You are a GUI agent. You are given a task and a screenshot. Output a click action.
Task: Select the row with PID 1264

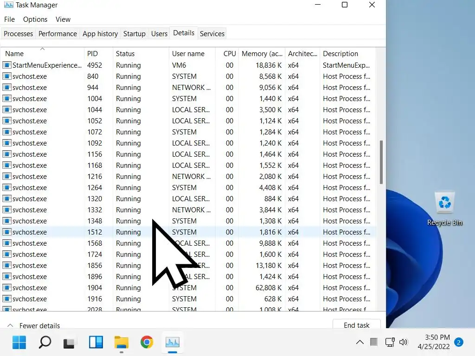pos(188,188)
